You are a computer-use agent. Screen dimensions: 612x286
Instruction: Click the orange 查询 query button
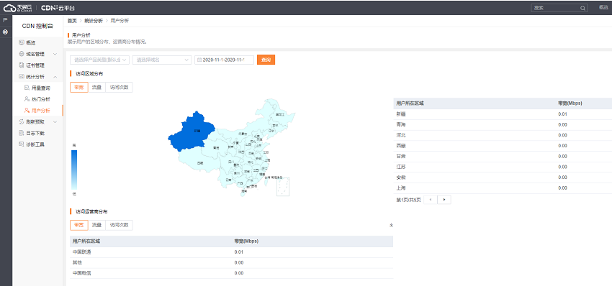coord(266,60)
